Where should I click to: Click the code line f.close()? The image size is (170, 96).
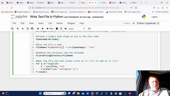[41, 72]
